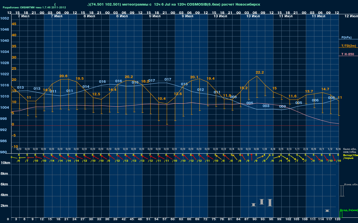Click the 2km altitude axis label
This screenshot has height=223, width=358.
click(4, 206)
